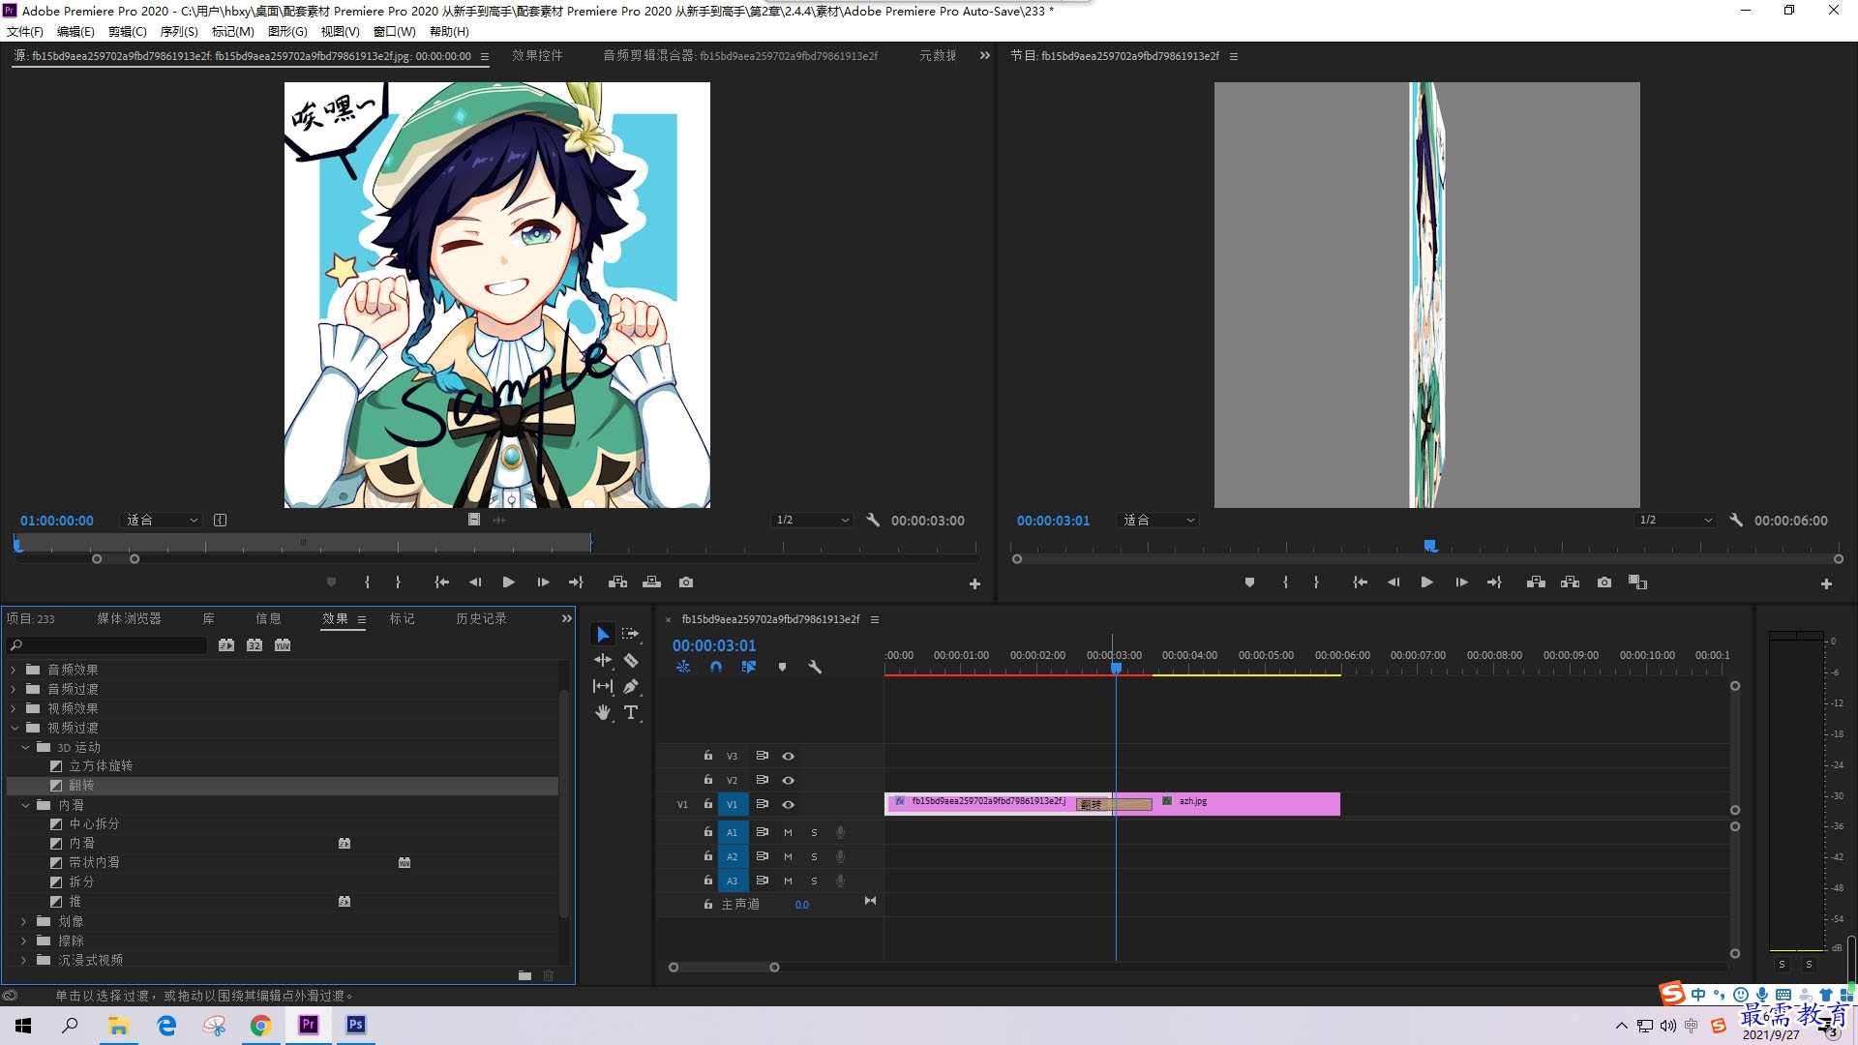Toggle lock on V1 track

coord(708,804)
